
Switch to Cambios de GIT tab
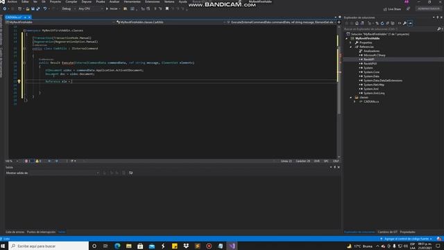click(387, 232)
